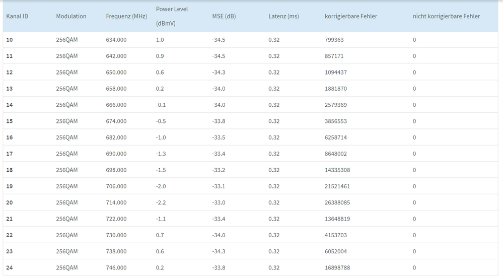Select the frequency value 722.000
This screenshot has width=503, height=278.
pyautogui.click(x=116, y=219)
